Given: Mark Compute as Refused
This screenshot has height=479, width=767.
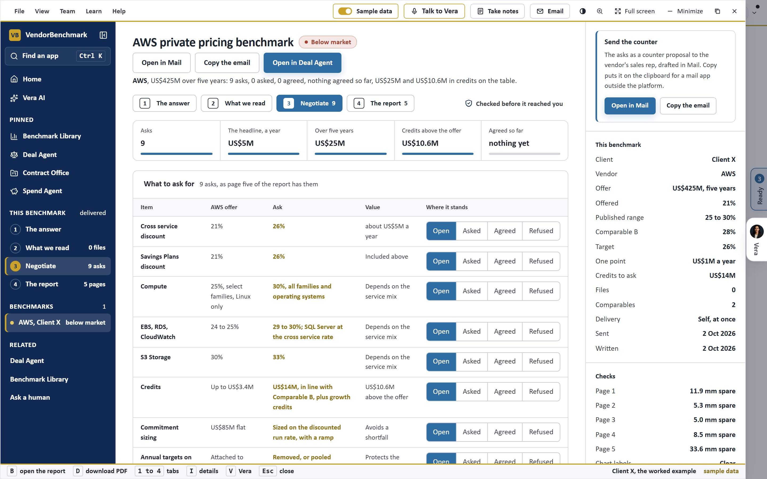Looking at the screenshot, I should (x=541, y=291).
